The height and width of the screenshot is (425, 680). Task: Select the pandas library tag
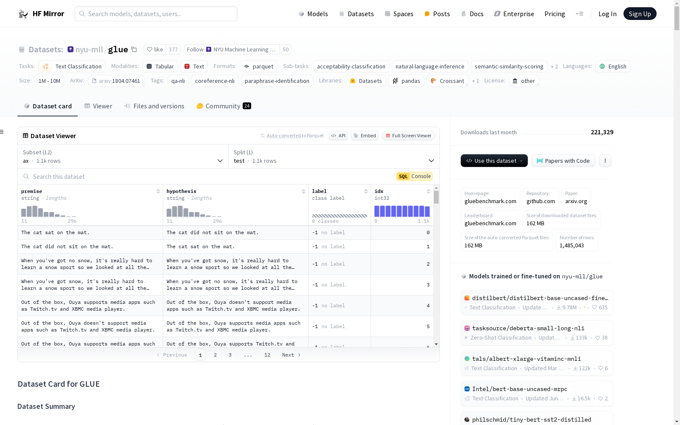(x=406, y=81)
